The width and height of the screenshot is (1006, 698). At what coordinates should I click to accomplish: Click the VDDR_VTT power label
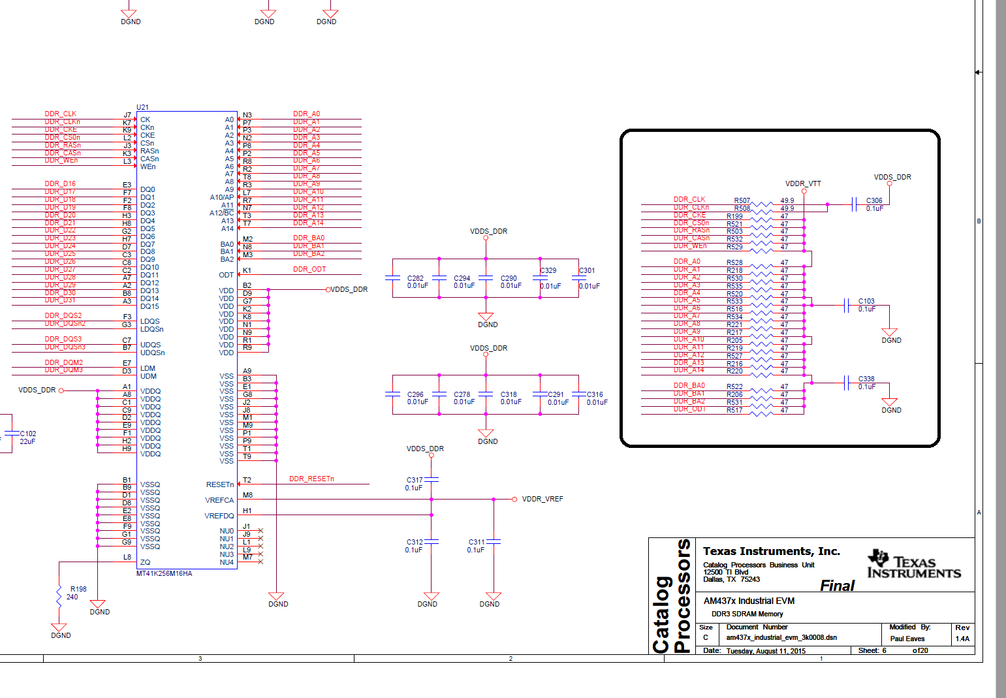803,183
